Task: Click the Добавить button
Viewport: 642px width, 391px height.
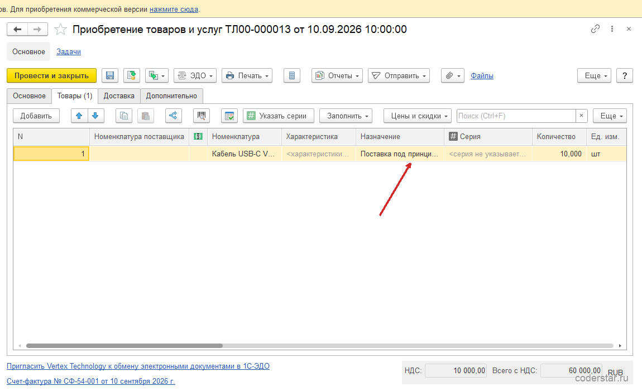Action: (x=36, y=116)
